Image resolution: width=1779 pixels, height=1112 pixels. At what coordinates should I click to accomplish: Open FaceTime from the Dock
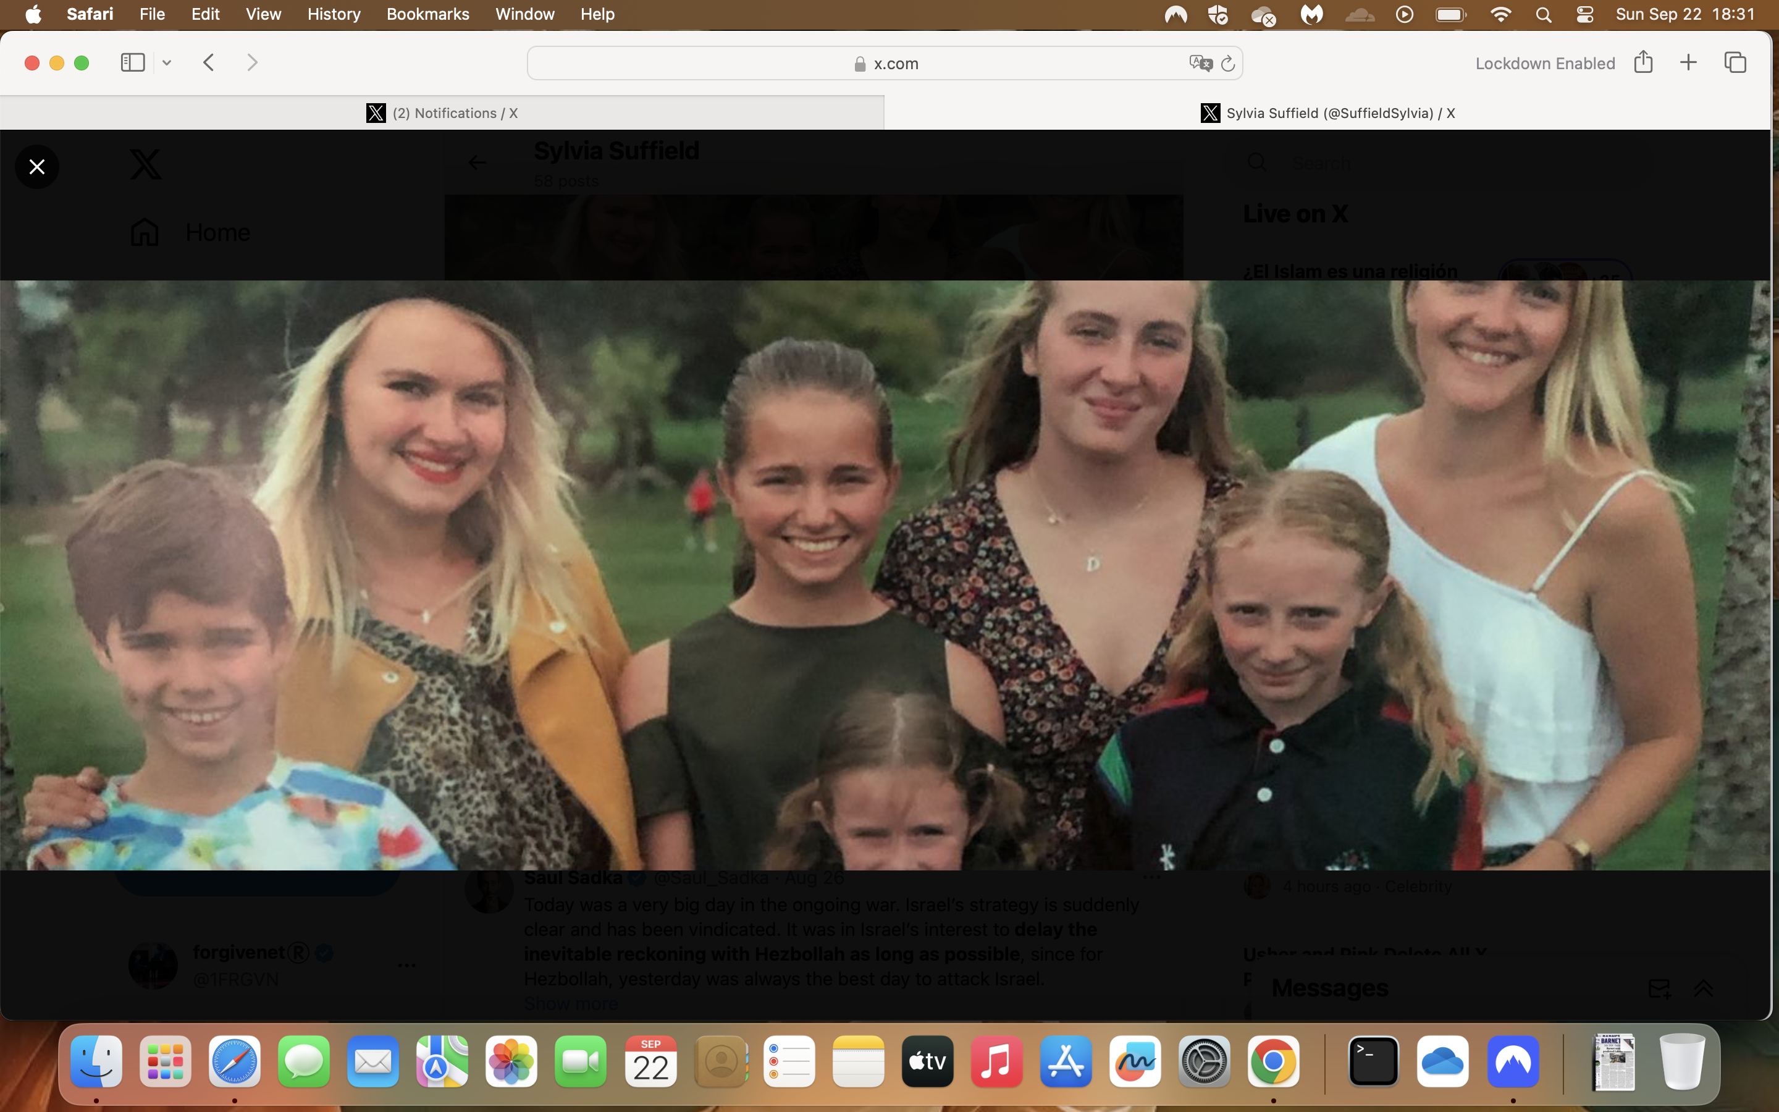tap(581, 1061)
